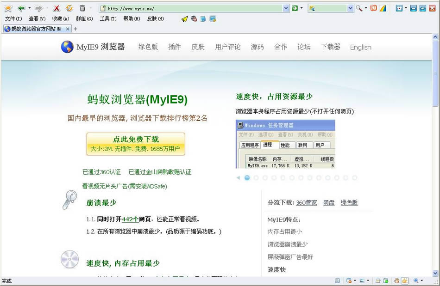Open the English link in site navigation
Screen dimensions: 440x286
(x=360, y=47)
